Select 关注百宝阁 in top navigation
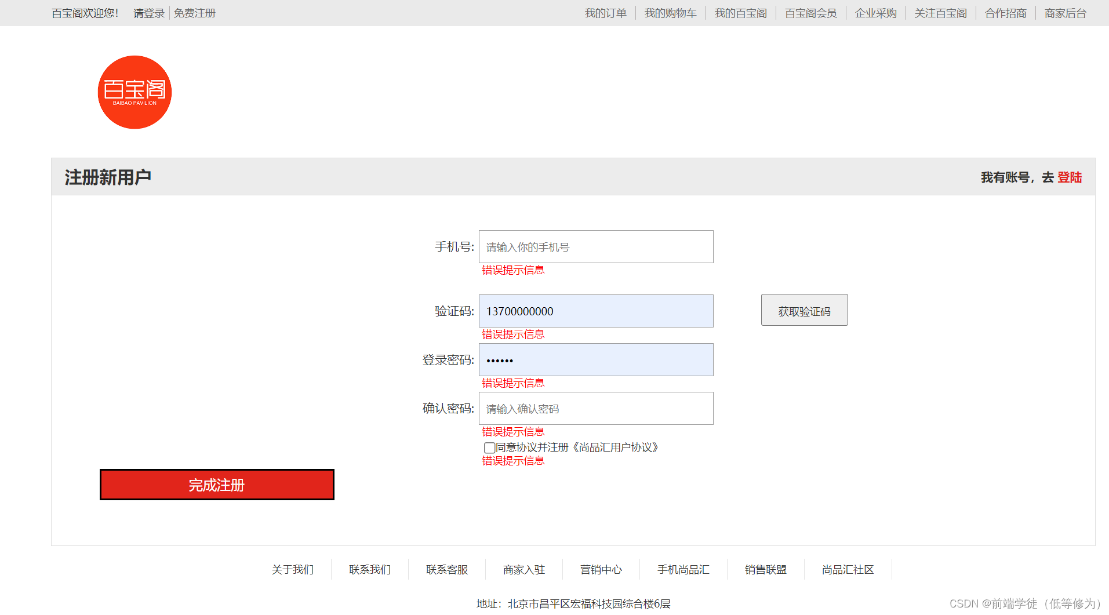1109x615 pixels. 940,13
